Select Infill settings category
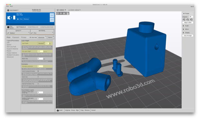Viewport: 200px width, 120px height. 8,43
